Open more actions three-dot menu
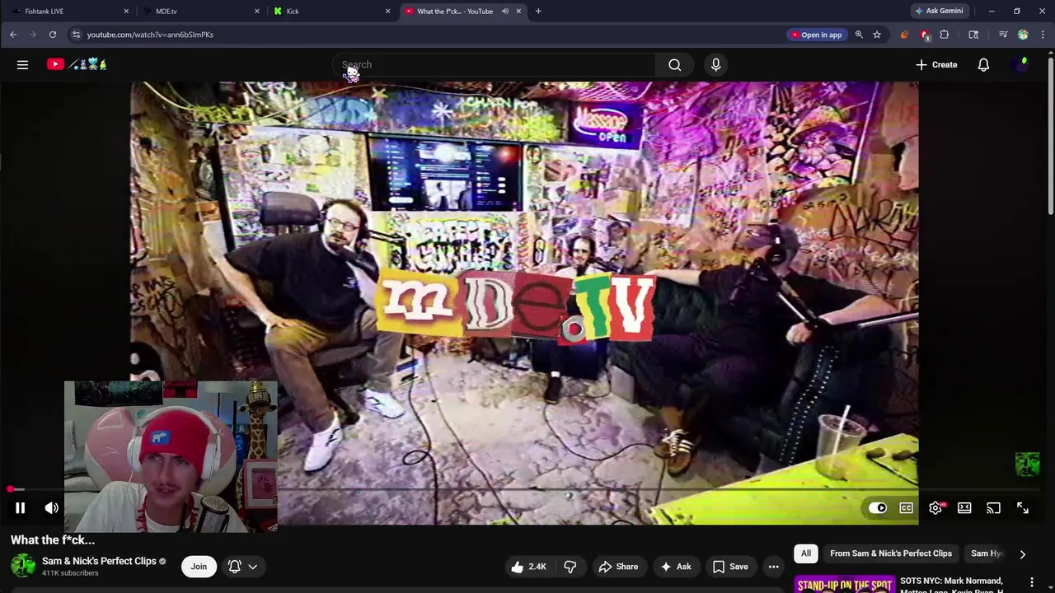This screenshot has width=1055, height=593. 773,567
